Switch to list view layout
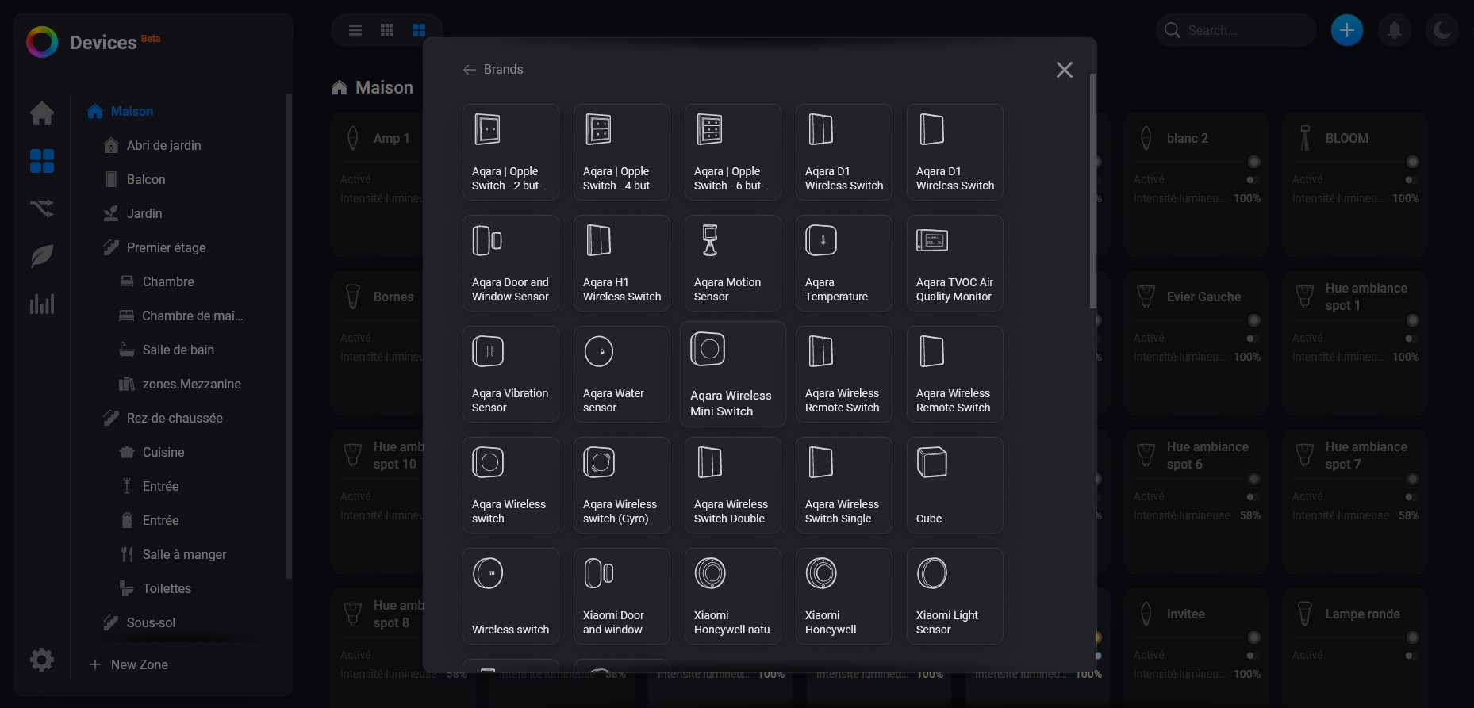 (x=355, y=30)
